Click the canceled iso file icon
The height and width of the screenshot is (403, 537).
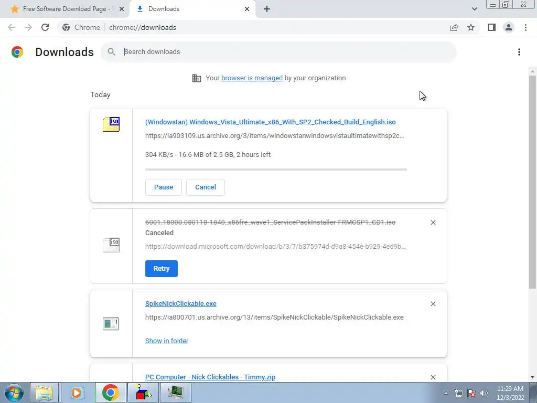pos(111,245)
